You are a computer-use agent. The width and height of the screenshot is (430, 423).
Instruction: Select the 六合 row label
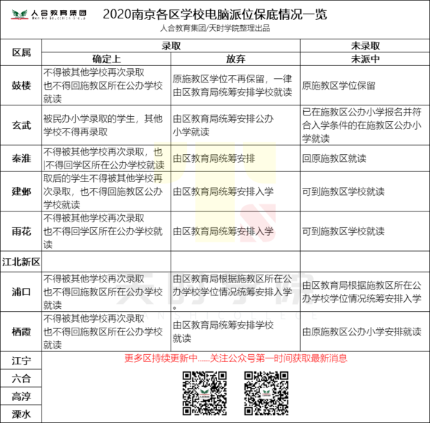click(21, 379)
